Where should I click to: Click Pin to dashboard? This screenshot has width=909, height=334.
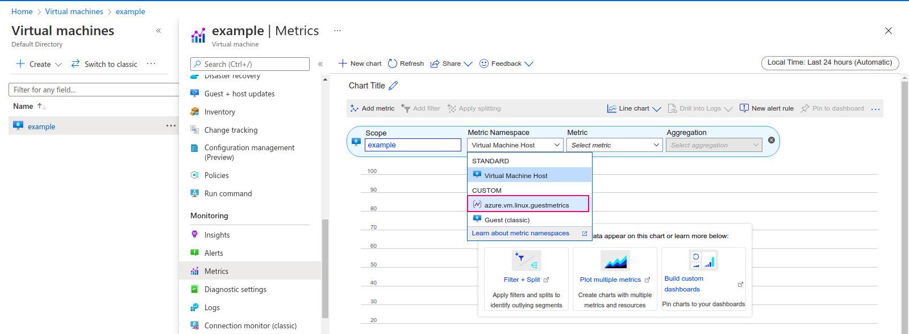pyautogui.click(x=832, y=108)
